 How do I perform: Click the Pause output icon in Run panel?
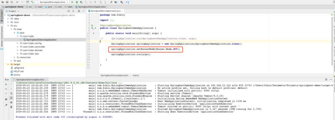click(6, 93)
